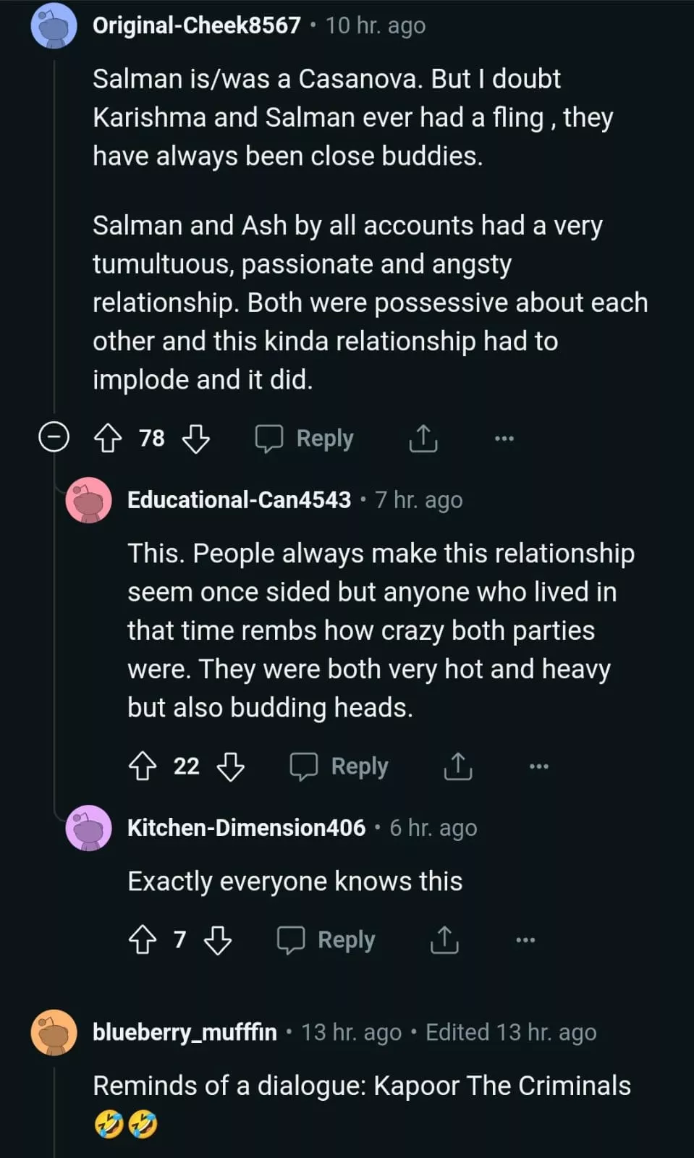Upvote Educational-Can4543's comment
Screen dimensions: 694x1158
(x=143, y=766)
